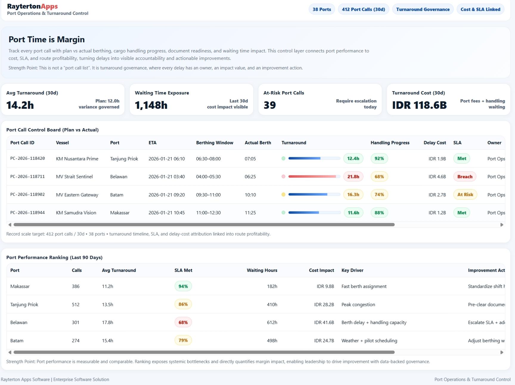
Task: Select the Turnaround Governance pill
Action: click(423, 9)
